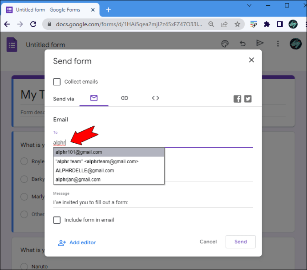Click the colorful extension icon in toolbar
Viewport: 307px width, 270px height.
click(x=254, y=24)
